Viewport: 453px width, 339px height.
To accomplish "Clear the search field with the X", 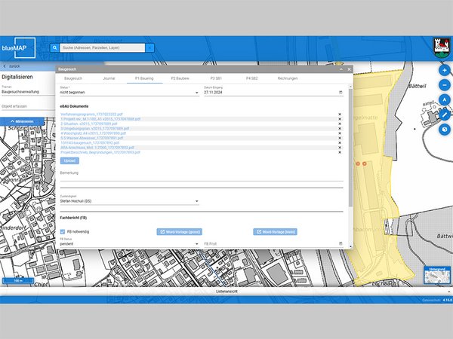I will pyautogui.click(x=149, y=48).
